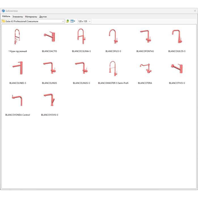Pick the BLANCOFILO-S faucet icon

[113, 36]
